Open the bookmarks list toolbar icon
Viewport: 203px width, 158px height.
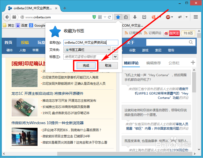point(126,17)
